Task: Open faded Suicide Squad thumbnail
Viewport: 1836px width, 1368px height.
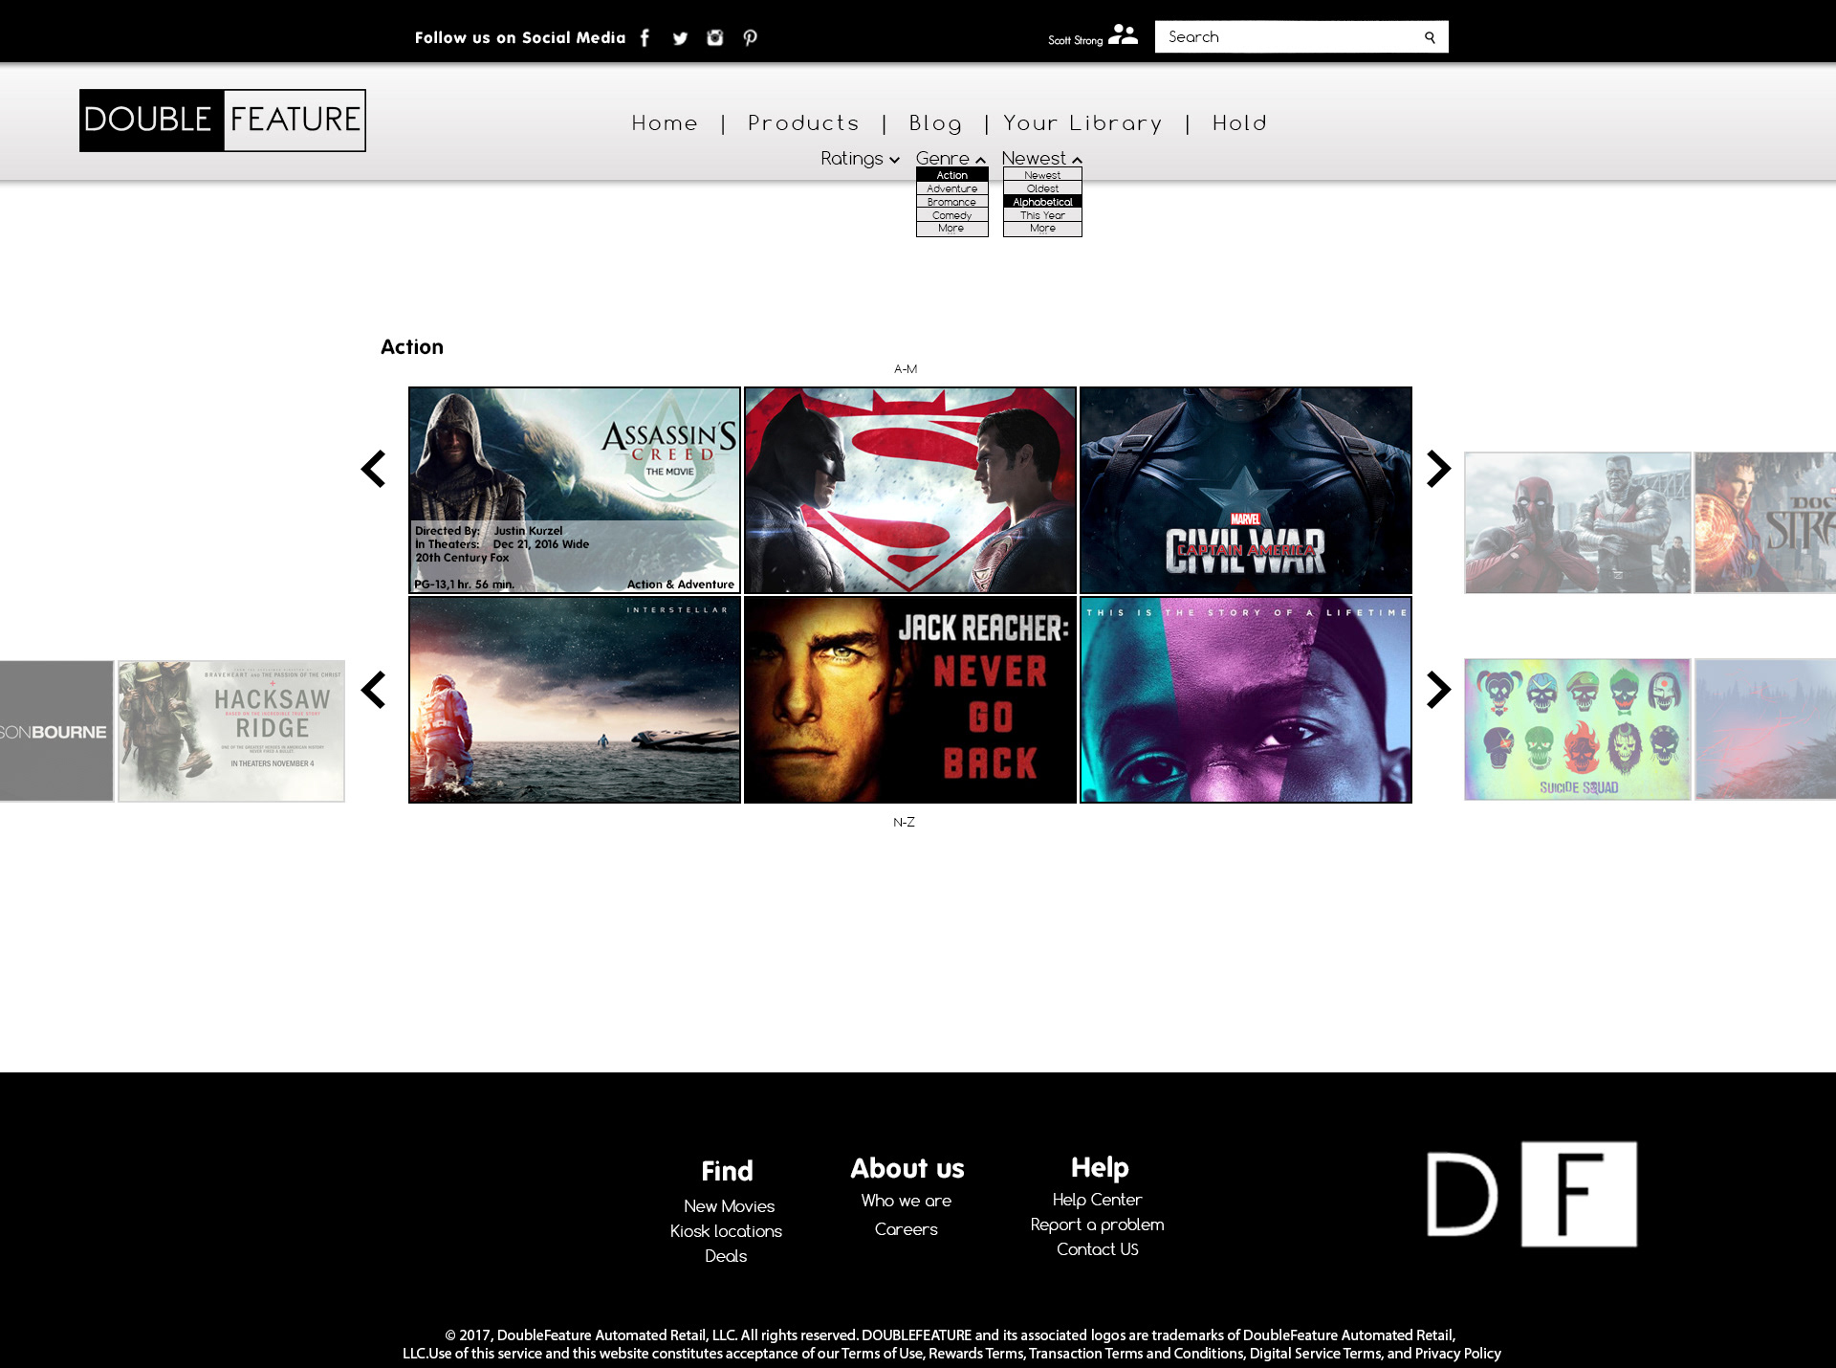Action: coord(1578,729)
